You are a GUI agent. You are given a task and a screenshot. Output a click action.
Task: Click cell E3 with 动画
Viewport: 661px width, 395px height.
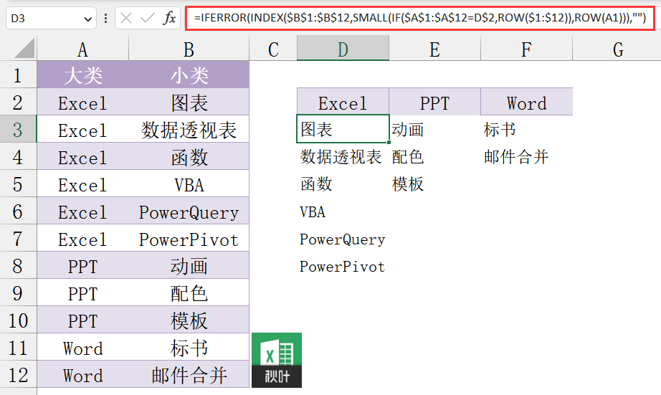(434, 129)
